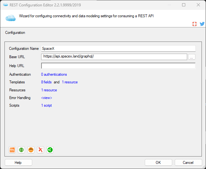Click the Authentication label
The image size is (206, 169).
(x=20, y=74)
